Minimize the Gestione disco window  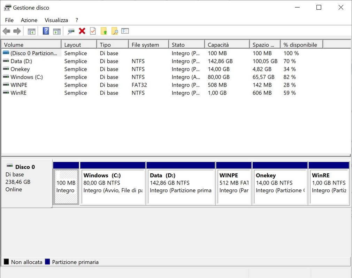click(297, 7)
